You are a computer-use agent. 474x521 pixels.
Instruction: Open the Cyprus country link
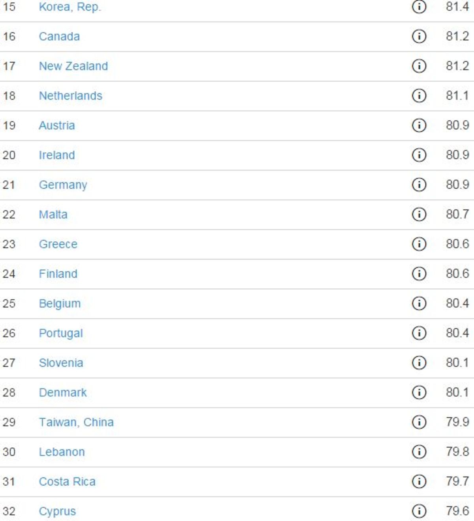(57, 511)
